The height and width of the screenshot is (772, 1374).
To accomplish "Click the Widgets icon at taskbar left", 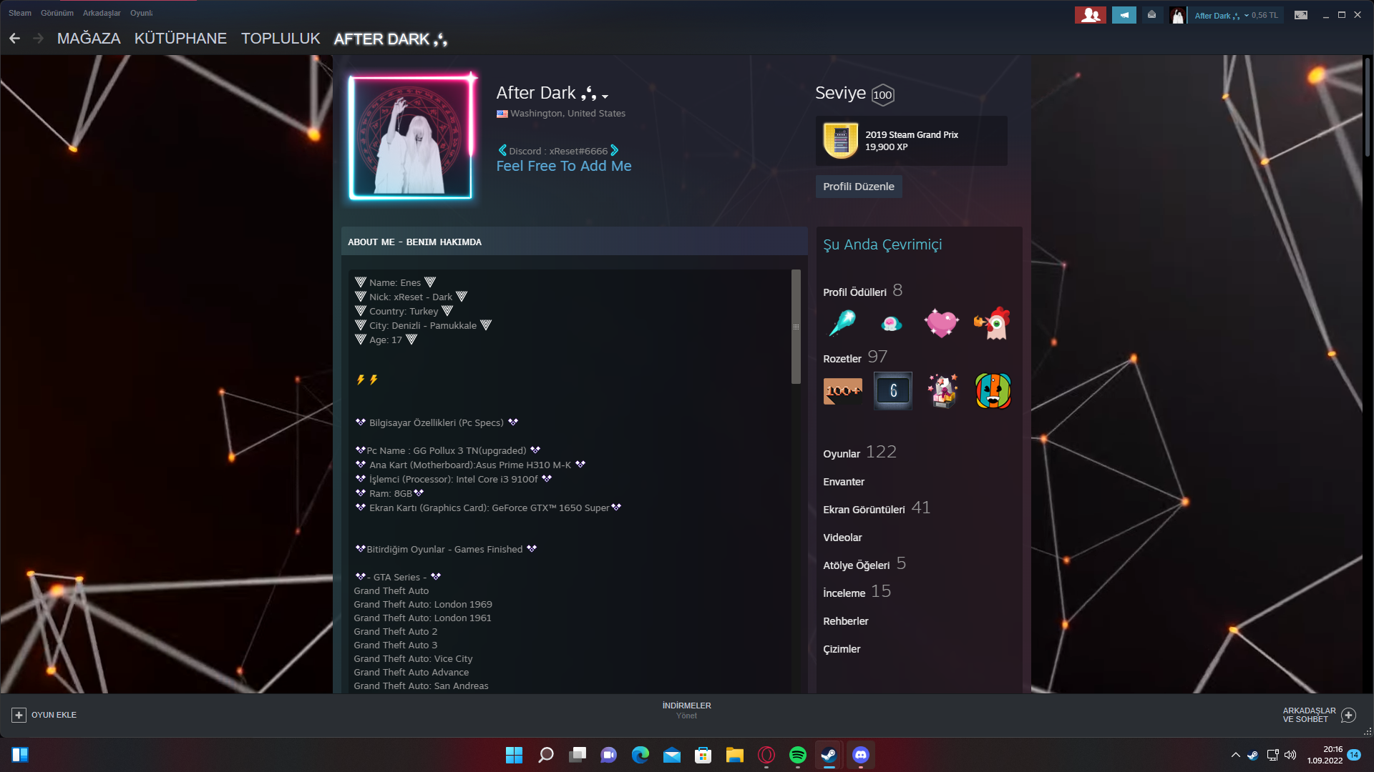I will point(19,755).
